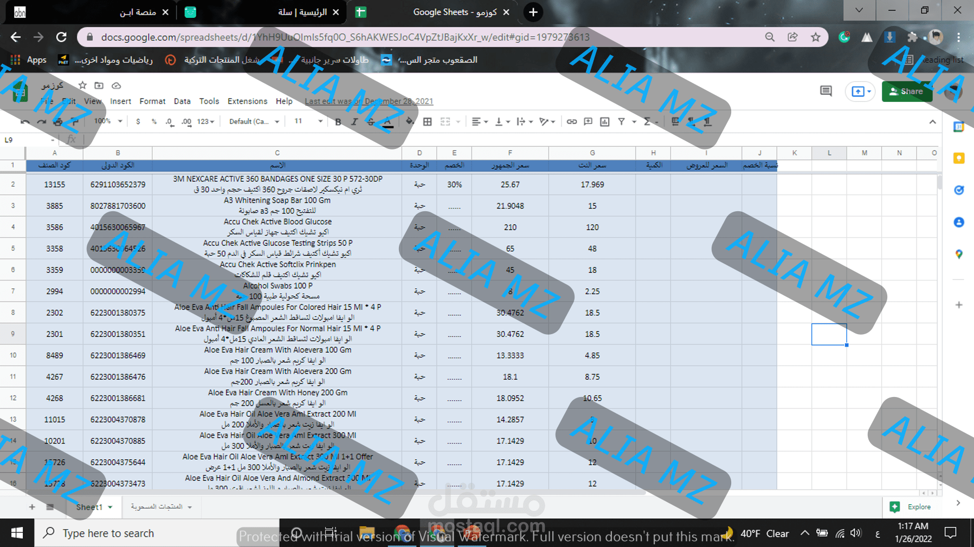Image resolution: width=974 pixels, height=547 pixels.
Task: Open the borders tool
Action: (428, 122)
